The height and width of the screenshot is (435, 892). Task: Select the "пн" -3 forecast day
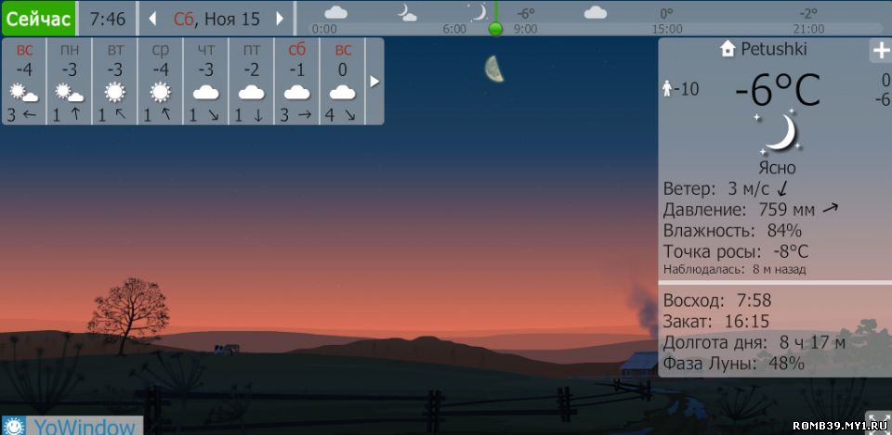[x=70, y=82]
